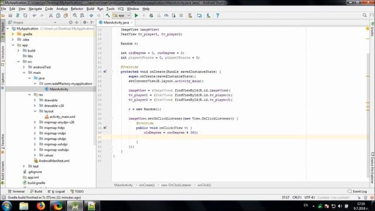Image resolution: width=375 pixels, height=211 pixels.
Task: Click the Save All toolbar icon
Action: click(11, 16)
